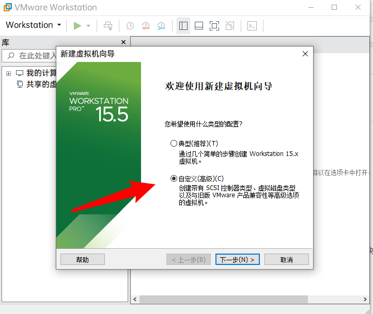Click the library search field
Image resolution: width=373 pixels, height=314 pixels.
coord(29,56)
